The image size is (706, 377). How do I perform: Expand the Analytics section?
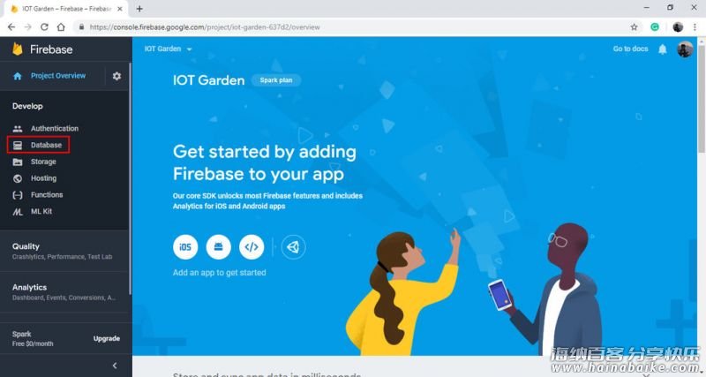click(x=64, y=292)
